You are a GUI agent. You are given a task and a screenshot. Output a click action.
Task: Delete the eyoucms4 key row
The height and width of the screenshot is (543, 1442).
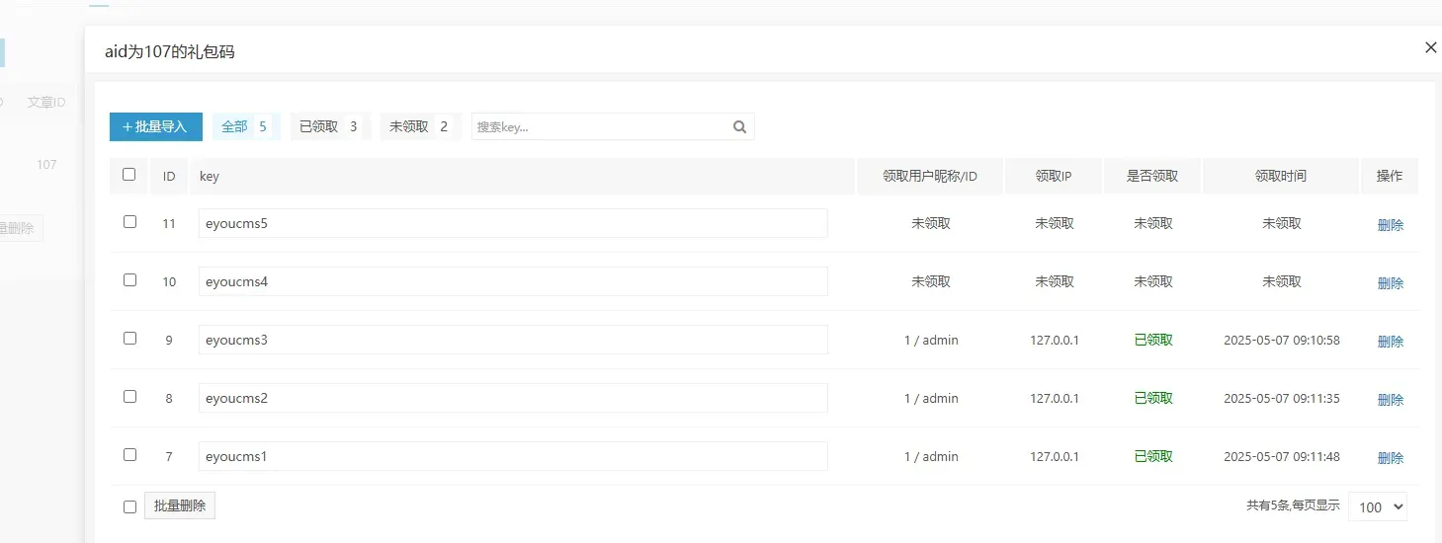(x=1390, y=283)
